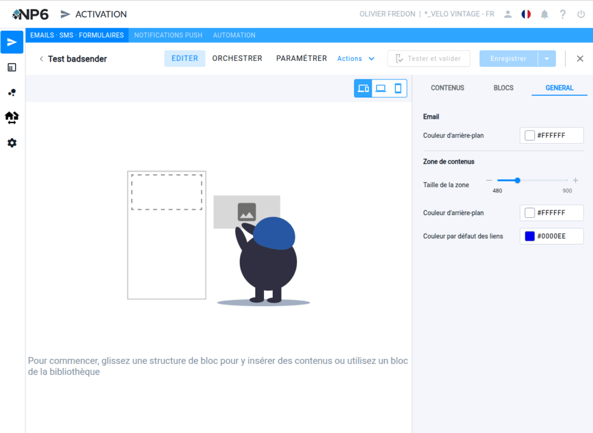Edit Email background #FFFFFF hex field
The height and width of the screenshot is (433, 593).
pos(551,136)
